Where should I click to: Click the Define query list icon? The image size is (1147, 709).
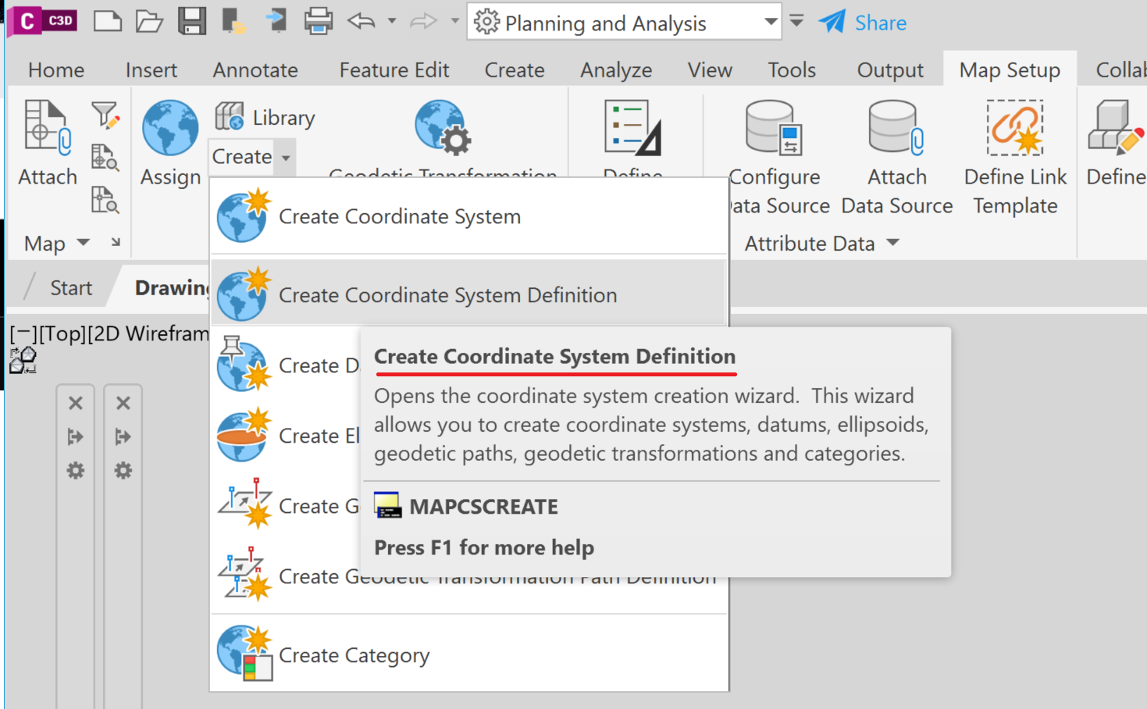[632, 127]
